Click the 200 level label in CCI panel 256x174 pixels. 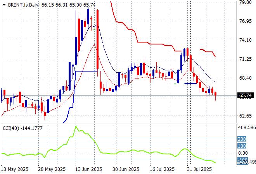pyautogui.click(x=242, y=139)
